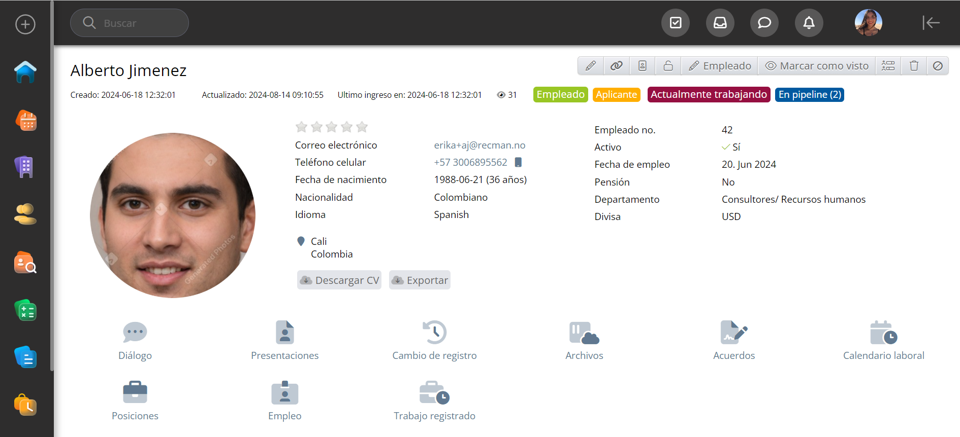Click the trash delete icon
Screen dimensions: 960x437
pyautogui.click(x=914, y=66)
